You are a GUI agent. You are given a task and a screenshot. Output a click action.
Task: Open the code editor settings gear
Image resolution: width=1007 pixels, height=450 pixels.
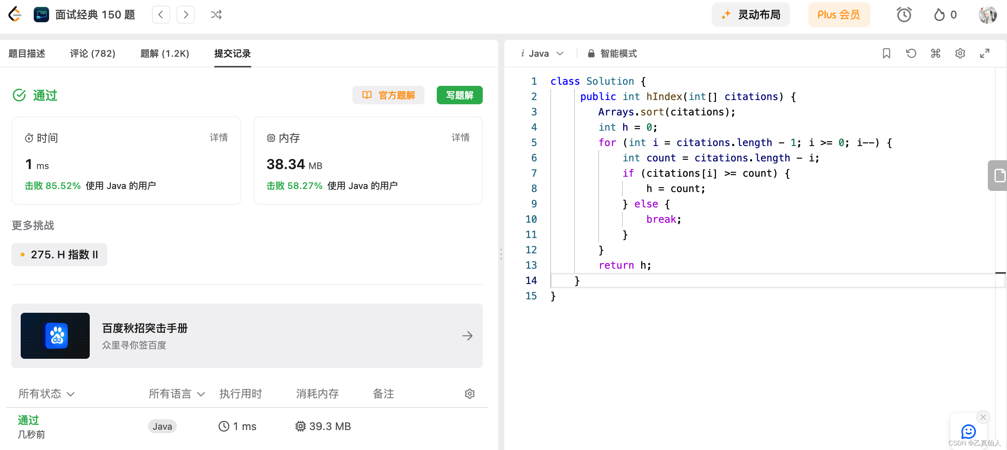tap(960, 54)
